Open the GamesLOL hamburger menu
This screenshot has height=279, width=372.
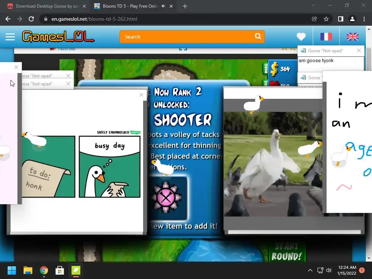click(10, 37)
